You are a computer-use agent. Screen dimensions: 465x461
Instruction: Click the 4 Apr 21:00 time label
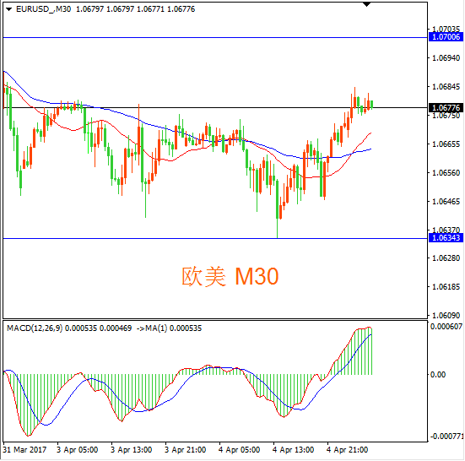(347, 450)
